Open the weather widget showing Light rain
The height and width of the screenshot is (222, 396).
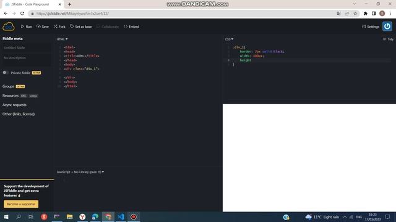[322, 217]
